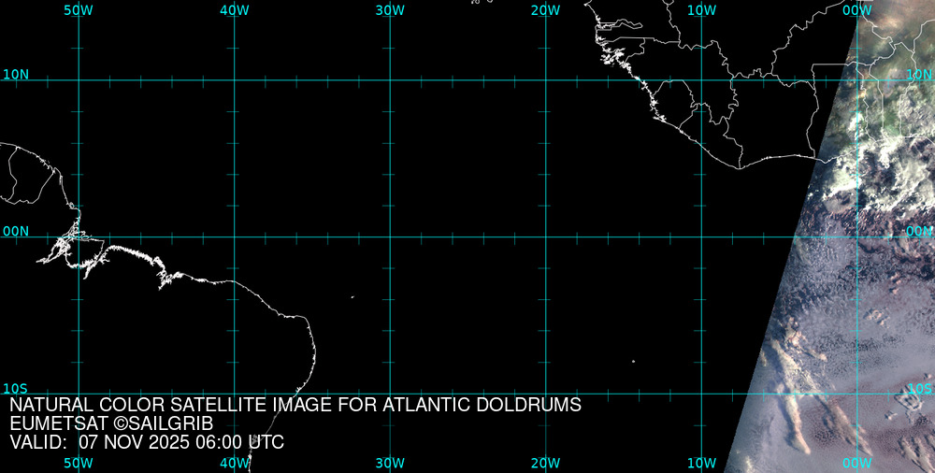The height and width of the screenshot is (473, 935).
Task: Click the top 30W longitude label
Action: point(390,10)
